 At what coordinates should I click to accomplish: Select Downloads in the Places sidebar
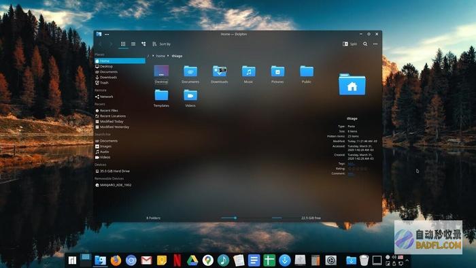click(106, 78)
